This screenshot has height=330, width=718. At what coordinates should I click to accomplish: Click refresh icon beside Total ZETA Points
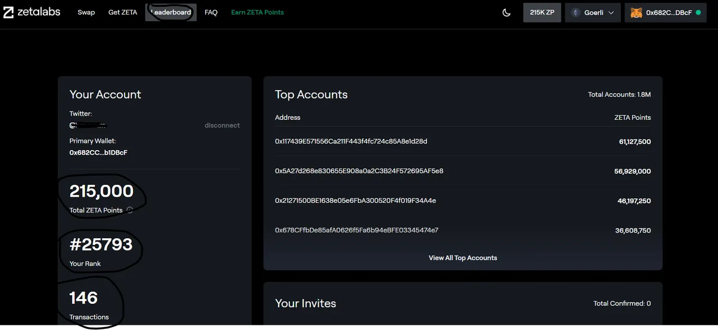coord(130,210)
